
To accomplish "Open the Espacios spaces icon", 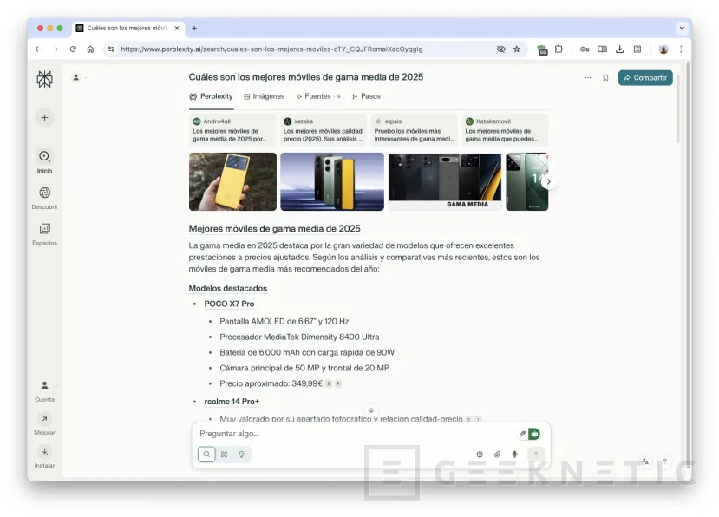I will point(44,228).
